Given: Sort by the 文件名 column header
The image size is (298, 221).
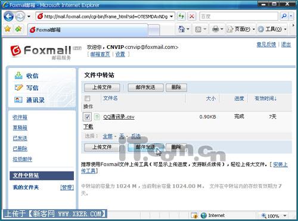Looking at the screenshot, I should coord(110,98).
